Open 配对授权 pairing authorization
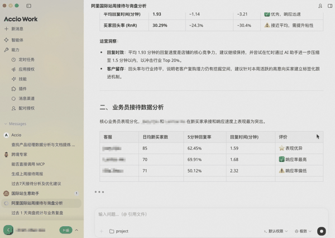 click(x=27, y=108)
